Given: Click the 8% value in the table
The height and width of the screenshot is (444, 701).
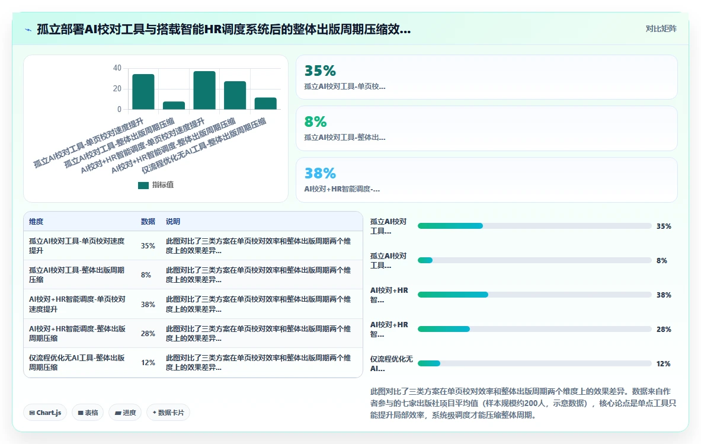Looking at the screenshot, I should [146, 274].
